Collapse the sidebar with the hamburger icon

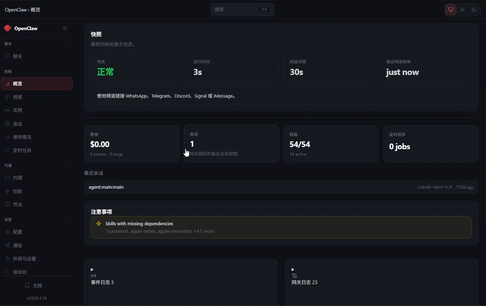click(x=65, y=28)
